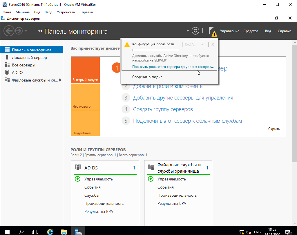This screenshot has width=297, height=235.
Task: Open the navigation history dropdown arrow
Action: [26, 31]
